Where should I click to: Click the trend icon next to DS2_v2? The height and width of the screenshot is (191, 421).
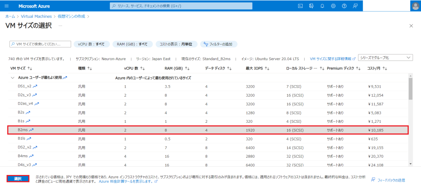[35, 147]
